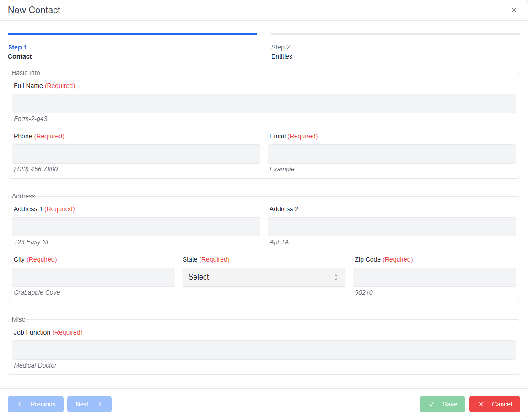Click the Zip Code input field
Viewport: 529px width, 417px height.
[x=434, y=277]
